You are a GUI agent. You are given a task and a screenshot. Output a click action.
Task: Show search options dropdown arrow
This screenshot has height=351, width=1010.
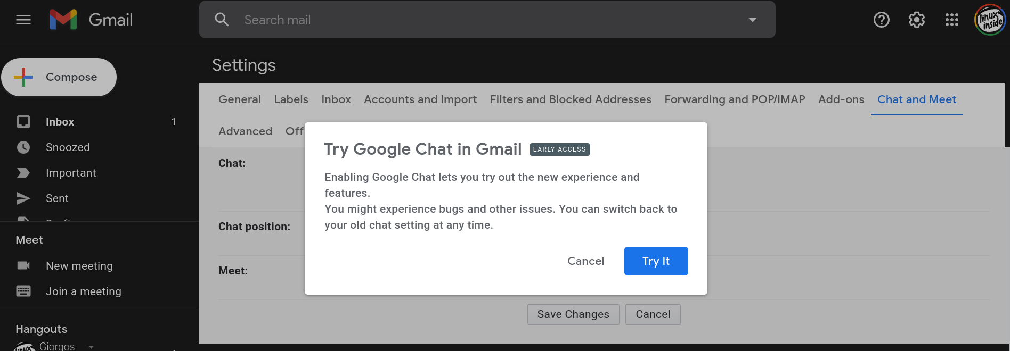point(753,20)
